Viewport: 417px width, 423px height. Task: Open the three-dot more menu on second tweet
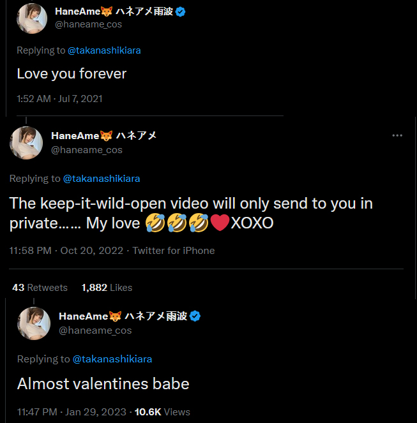[x=397, y=136]
